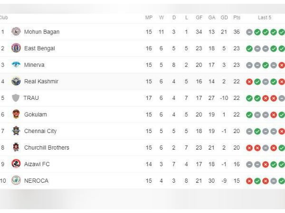Click the GD column header
The image size is (285, 213).
coord(224,18)
